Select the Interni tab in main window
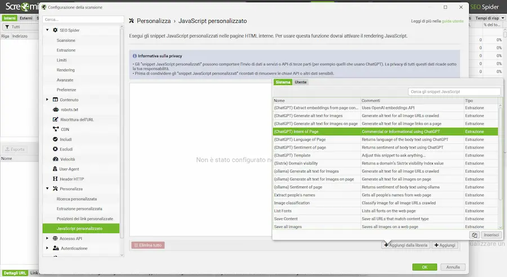The image size is (507, 277). [x=10, y=18]
